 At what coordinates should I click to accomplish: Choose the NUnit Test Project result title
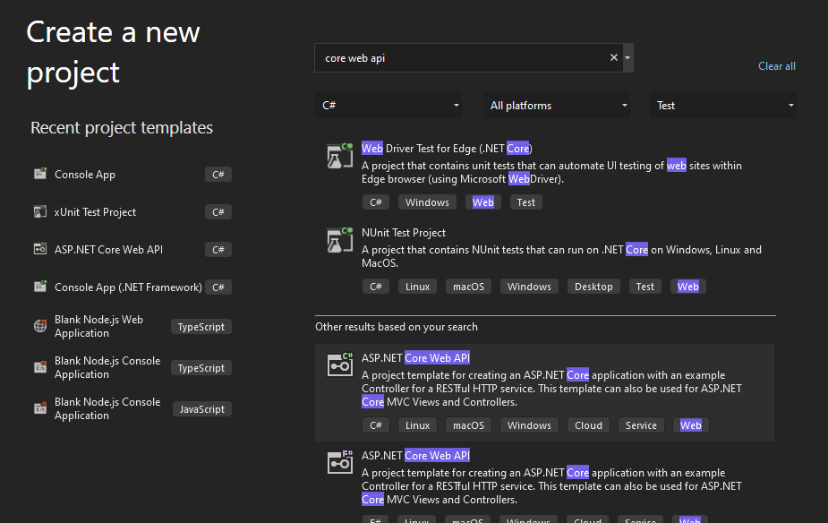(x=404, y=233)
